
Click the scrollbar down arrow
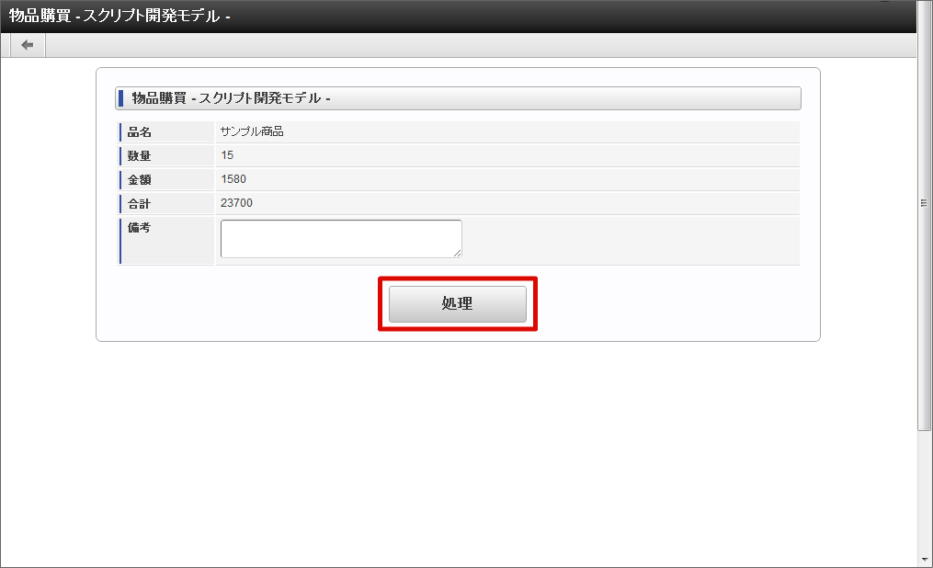click(924, 560)
